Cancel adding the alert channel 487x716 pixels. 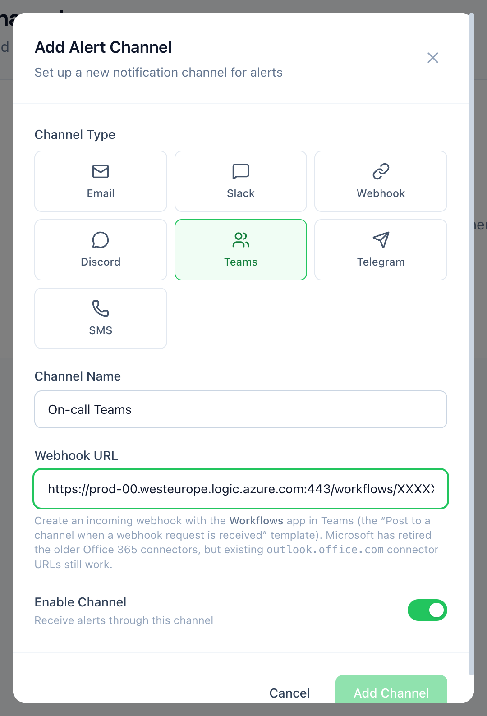coord(289,693)
